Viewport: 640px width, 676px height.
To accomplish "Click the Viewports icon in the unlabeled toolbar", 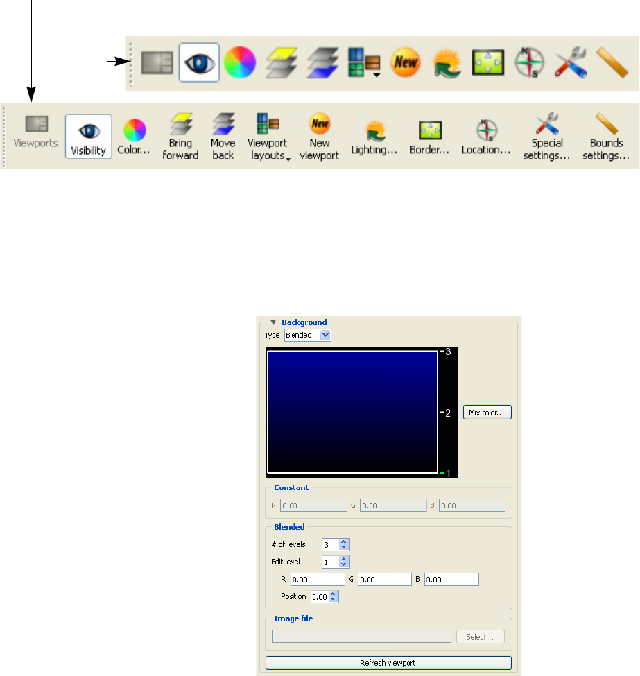I will point(157,63).
